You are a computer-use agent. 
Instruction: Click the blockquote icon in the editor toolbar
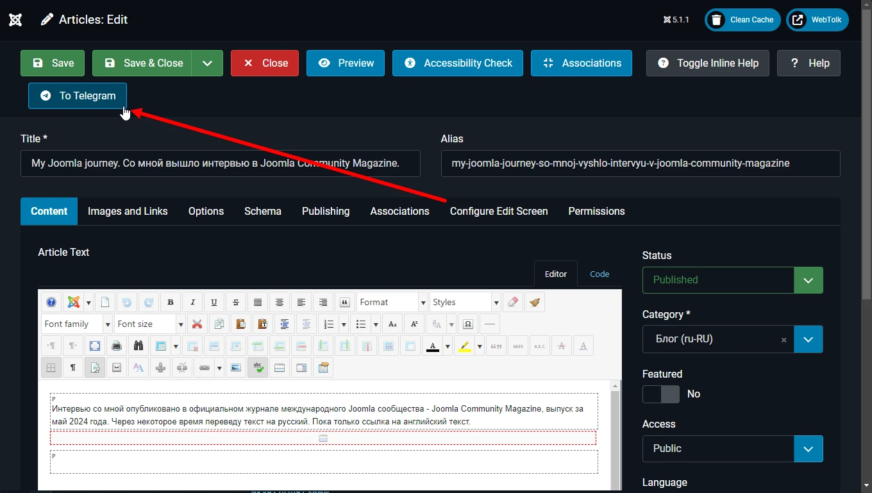[344, 302]
